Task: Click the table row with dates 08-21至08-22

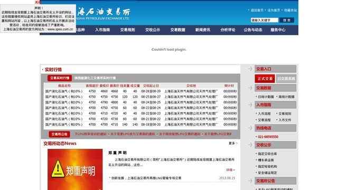Action: click(141, 119)
